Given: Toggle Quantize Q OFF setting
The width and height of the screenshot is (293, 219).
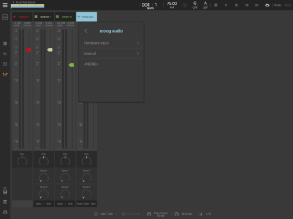Looking at the screenshot, I should click(195, 5).
